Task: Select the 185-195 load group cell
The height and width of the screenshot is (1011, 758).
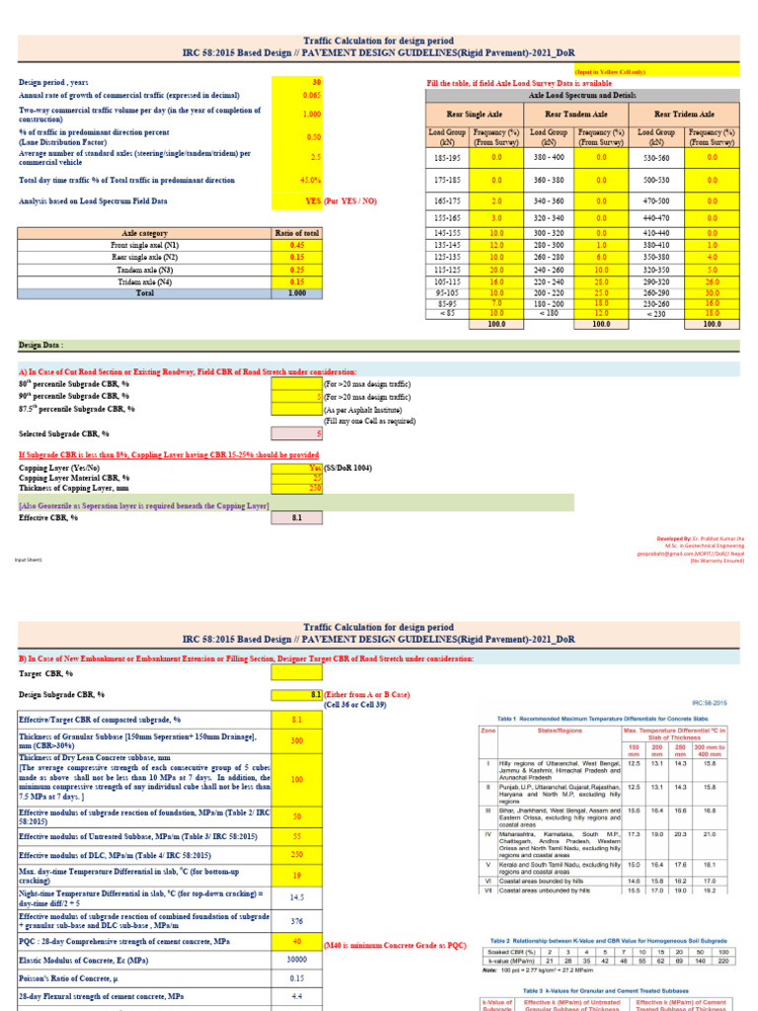Action: pyautogui.click(x=447, y=157)
